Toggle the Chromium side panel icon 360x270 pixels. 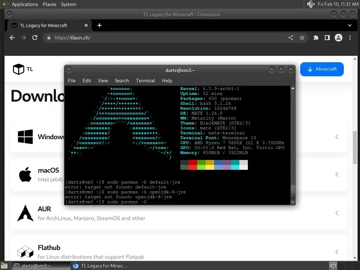[327, 38]
